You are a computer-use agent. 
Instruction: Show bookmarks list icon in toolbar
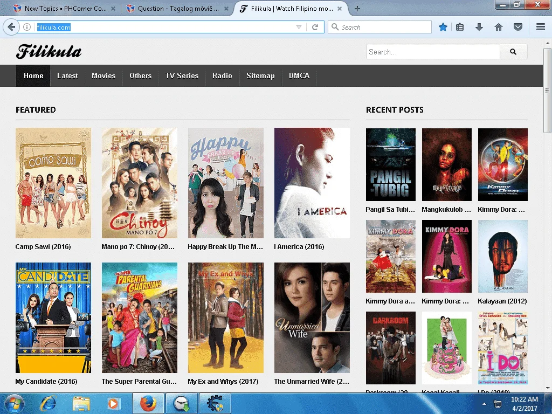click(x=460, y=27)
